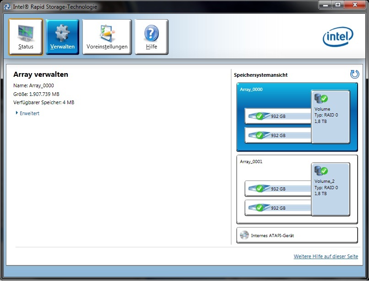This screenshot has height=281, width=369.
Task: Click the Rapid Storage app icon in title bar
Action: pos(7,6)
